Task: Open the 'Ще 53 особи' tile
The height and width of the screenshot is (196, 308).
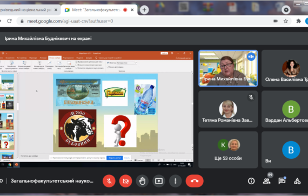Action: click(228, 150)
